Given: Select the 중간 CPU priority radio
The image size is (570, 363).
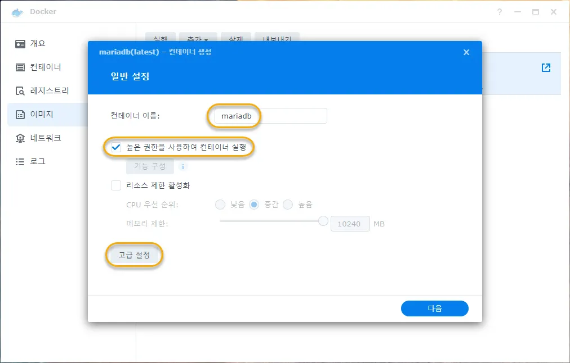Looking at the screenshot, I should point(253,205).
